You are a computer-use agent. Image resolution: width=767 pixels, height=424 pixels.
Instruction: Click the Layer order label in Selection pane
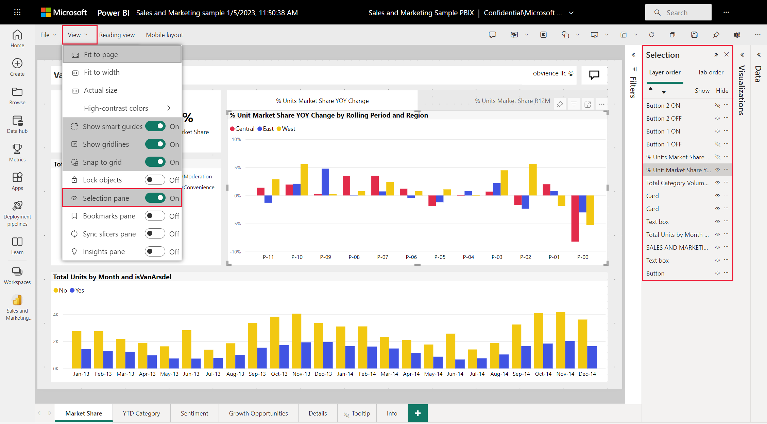tap(665, 72)
